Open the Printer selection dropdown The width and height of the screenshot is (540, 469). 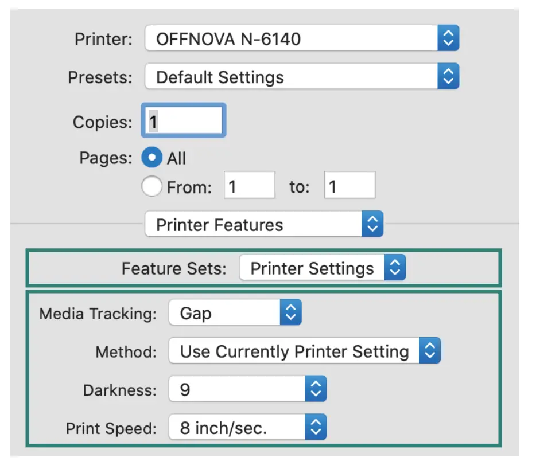coord(298,38)
